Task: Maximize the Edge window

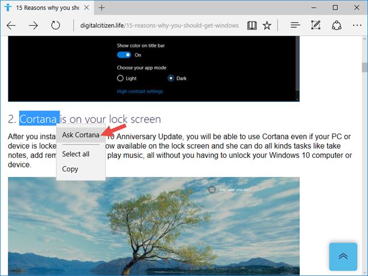Action: pyautogui.click(x=335, y=7)
